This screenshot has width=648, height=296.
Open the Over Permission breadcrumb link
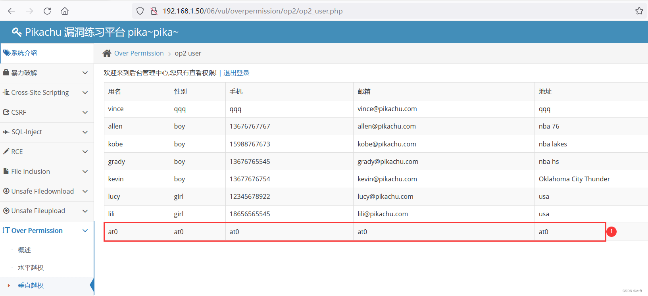click(x=139, y=53)
